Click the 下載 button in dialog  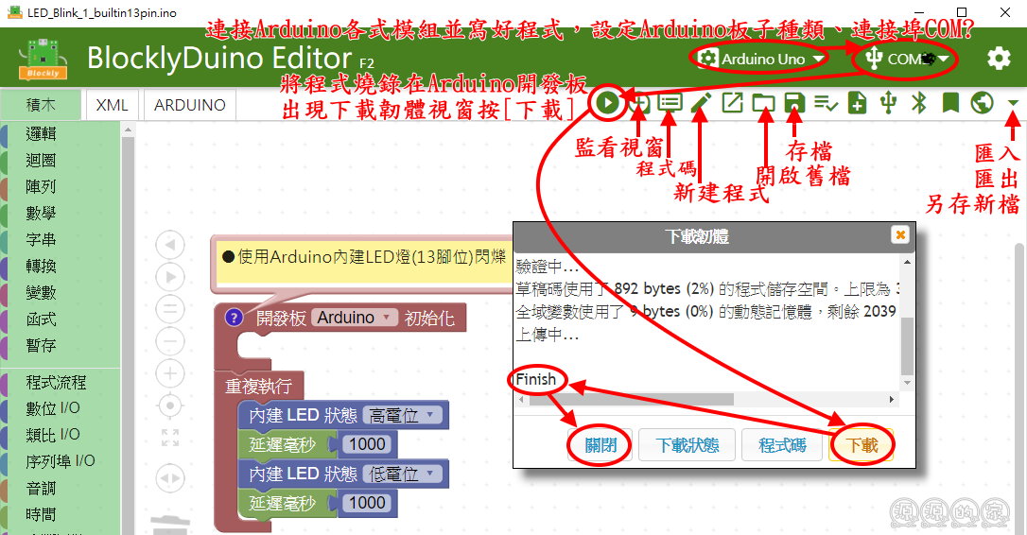[x=862, y=445]
